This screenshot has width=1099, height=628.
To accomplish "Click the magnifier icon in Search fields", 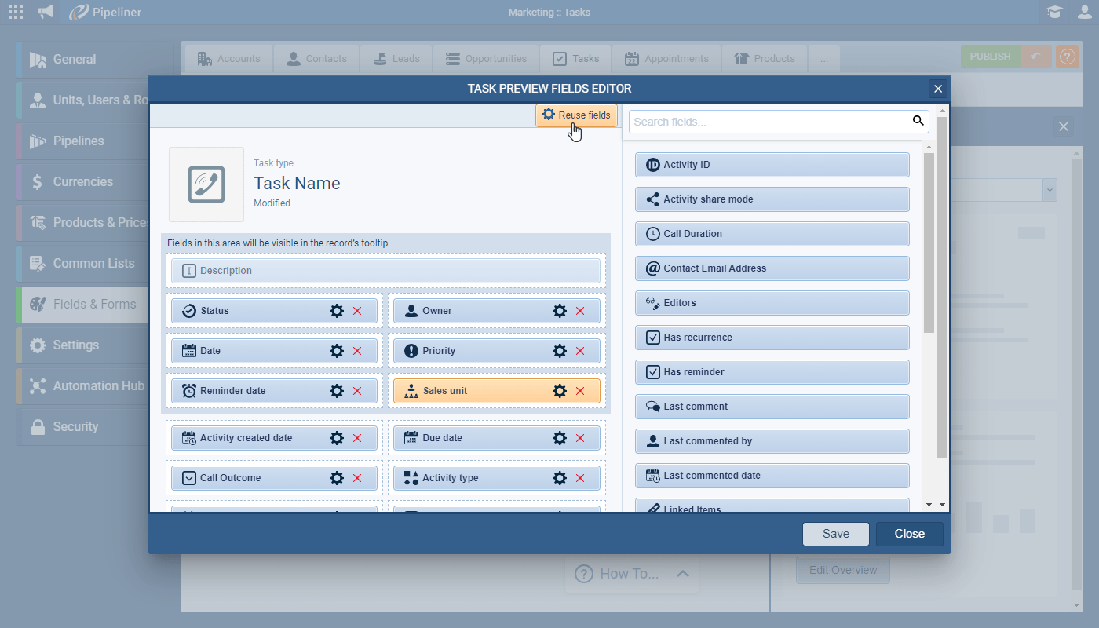I will coord(918,121).
